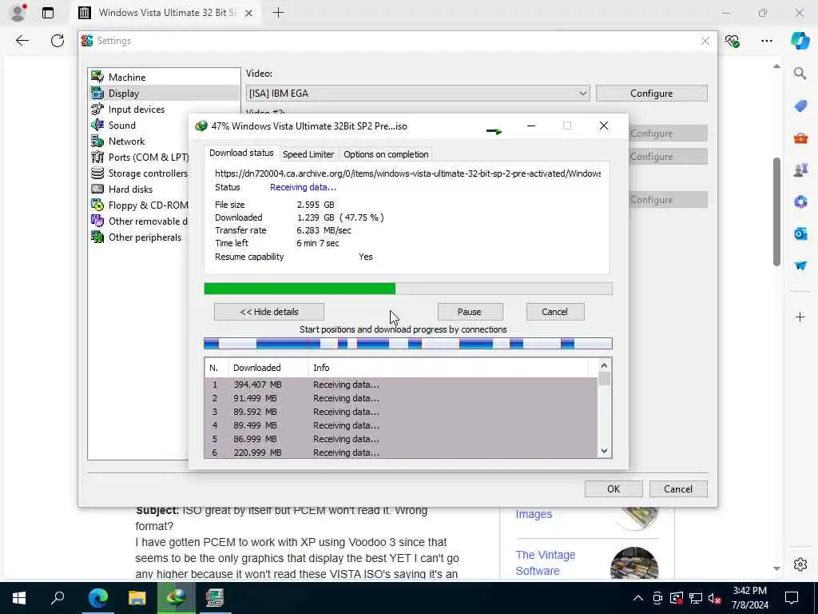Open The Vintage Software link
The height and width of the screenshot is (614, 818).
click(546, 563)
